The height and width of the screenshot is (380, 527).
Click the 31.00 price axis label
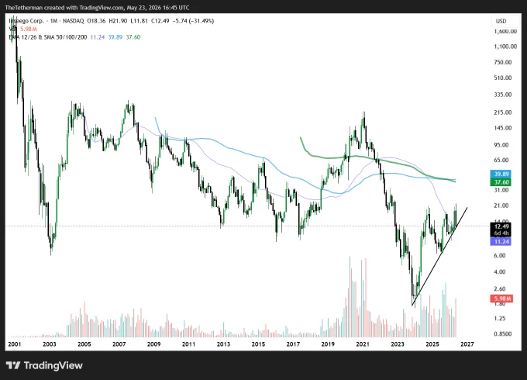click(x=501, y=190)
